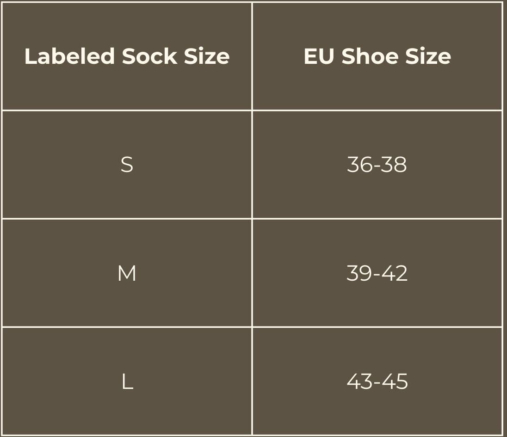Image resolution: width=507 pixels, height=437 pixels.
Task: Click the 43-45 shoe size cell
Action: point(377,382)
